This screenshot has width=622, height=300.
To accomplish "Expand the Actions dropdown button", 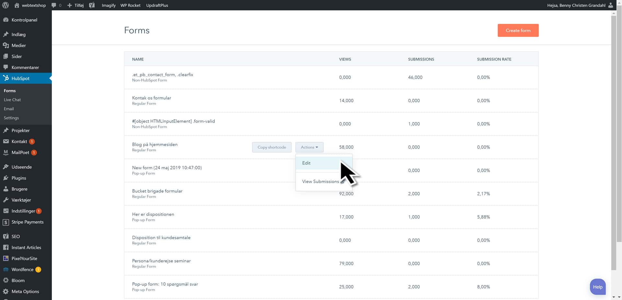I will point(309,147).
